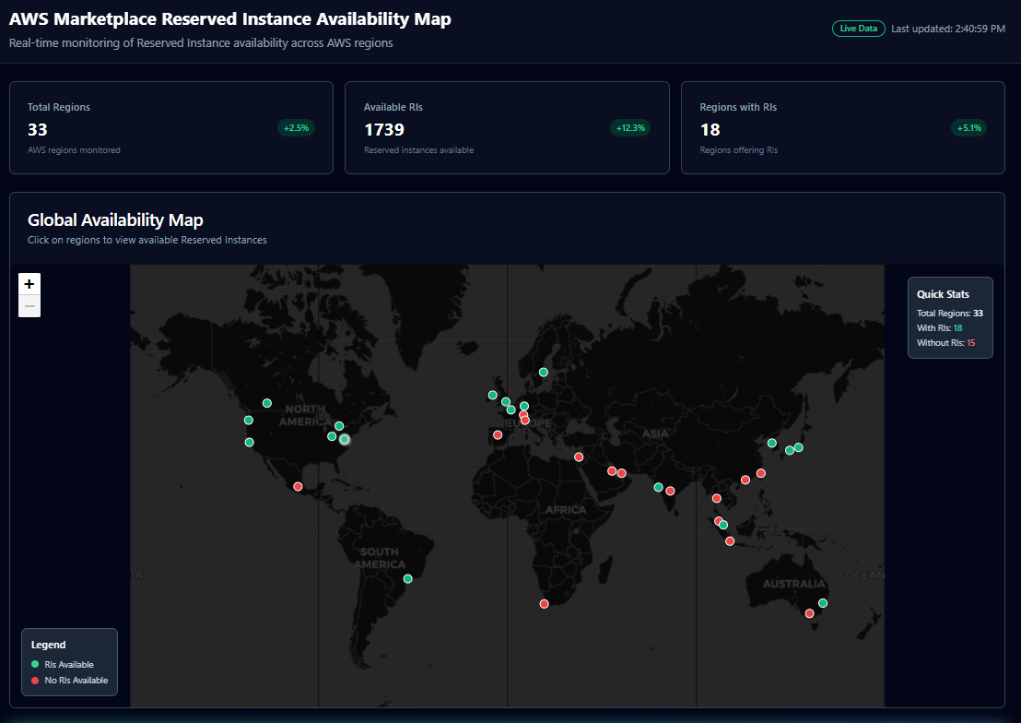1021x723 pixels.
Task: Click the 1739 available RIs value
Action: pyautogui.click(x=384, y=130)
